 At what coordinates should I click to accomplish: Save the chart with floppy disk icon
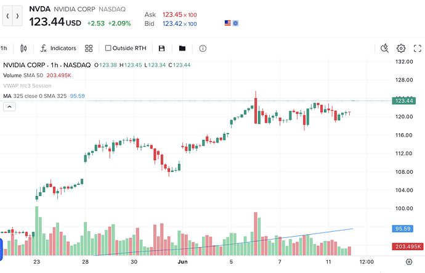[x=162, y=49]
